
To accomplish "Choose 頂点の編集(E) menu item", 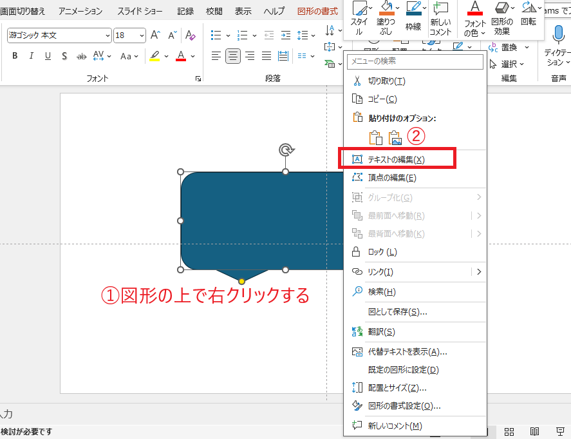I will click(x=415, y=177).
